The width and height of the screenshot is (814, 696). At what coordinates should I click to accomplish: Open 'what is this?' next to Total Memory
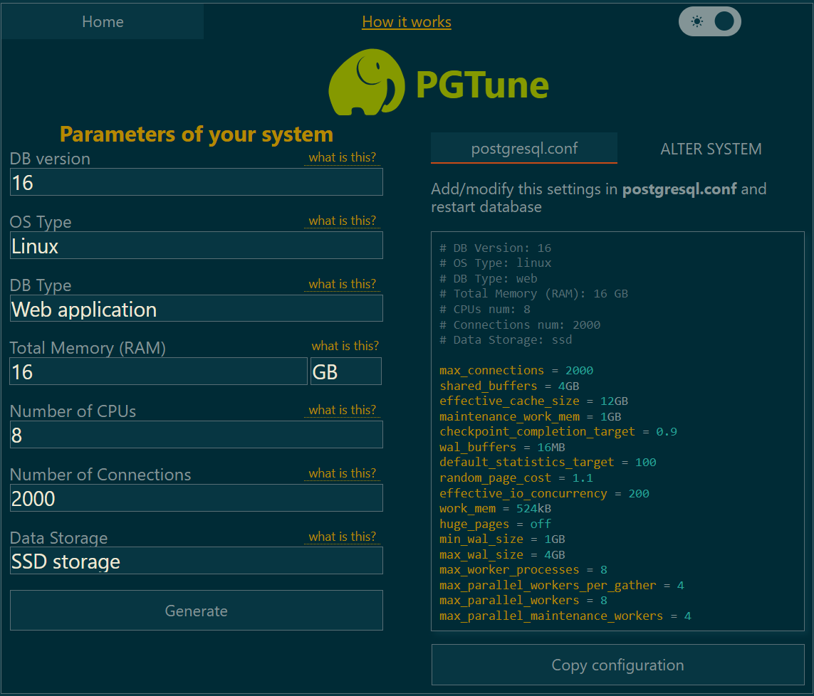pos(345,346)
